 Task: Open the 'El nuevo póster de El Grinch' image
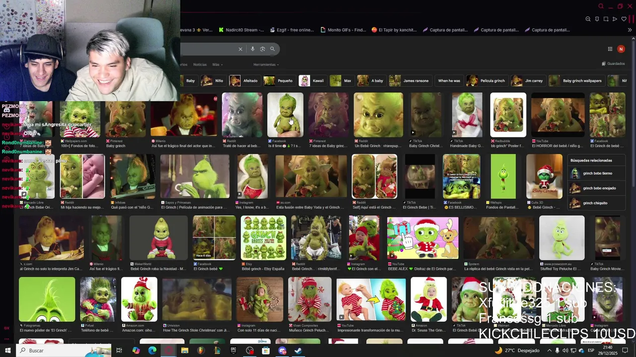47,299
